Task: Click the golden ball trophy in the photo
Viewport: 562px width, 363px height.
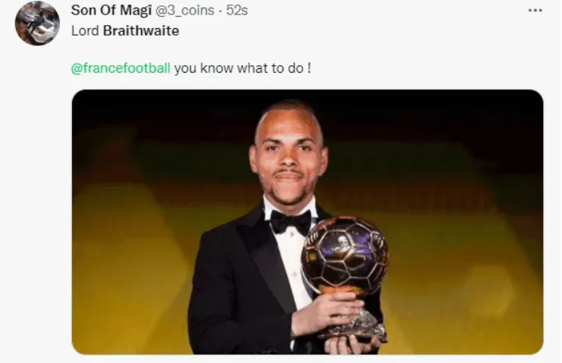Action: 345,253
